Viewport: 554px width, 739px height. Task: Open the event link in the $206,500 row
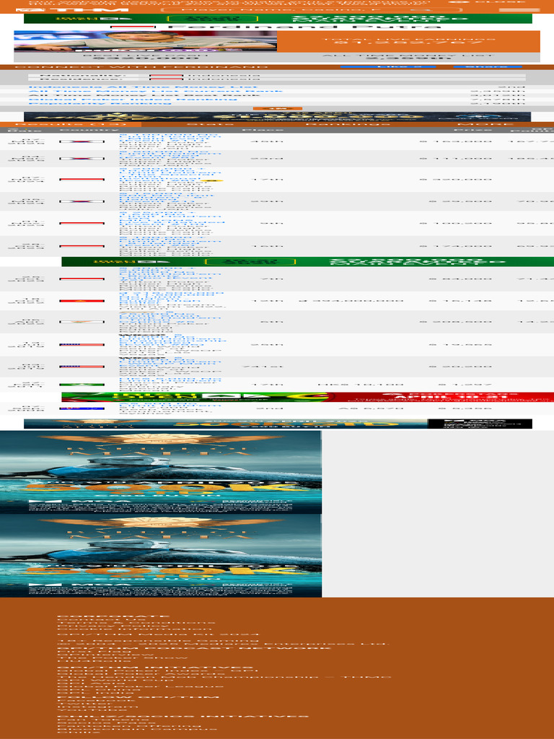point(170,318)
